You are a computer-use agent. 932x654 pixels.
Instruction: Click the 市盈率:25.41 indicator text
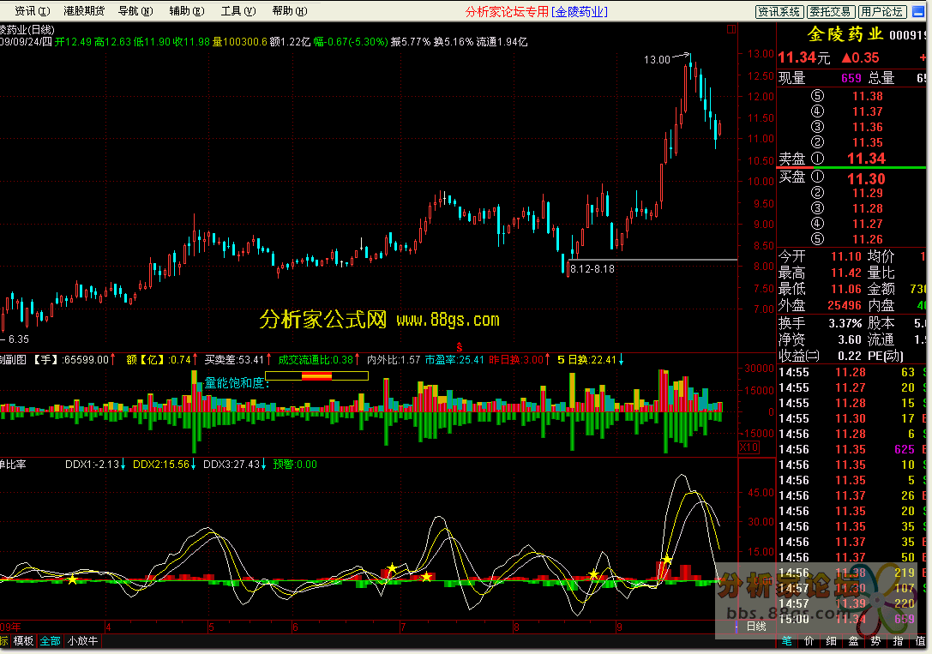454,360
